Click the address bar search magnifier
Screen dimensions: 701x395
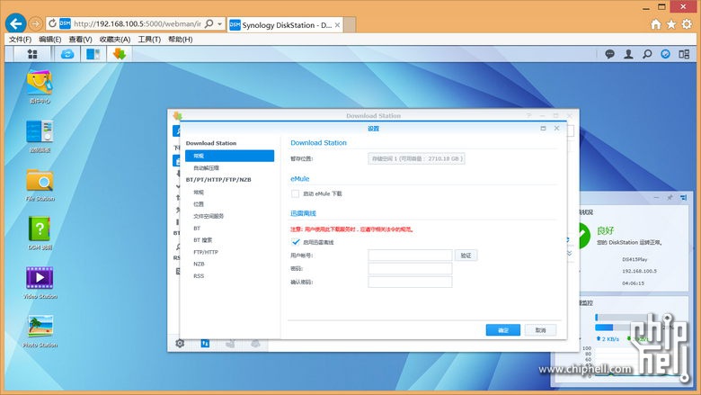[x=209, y=23]
